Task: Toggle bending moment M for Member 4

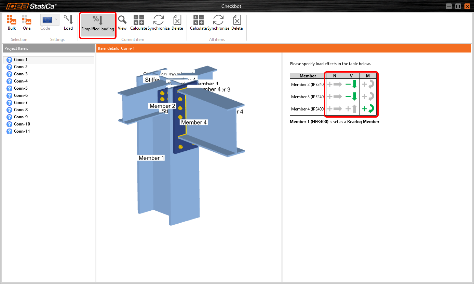Action: [x=368, y=109]
